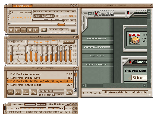
Task: Open the playlist MISC OPTS menu
Action: [x=34, y=92]
